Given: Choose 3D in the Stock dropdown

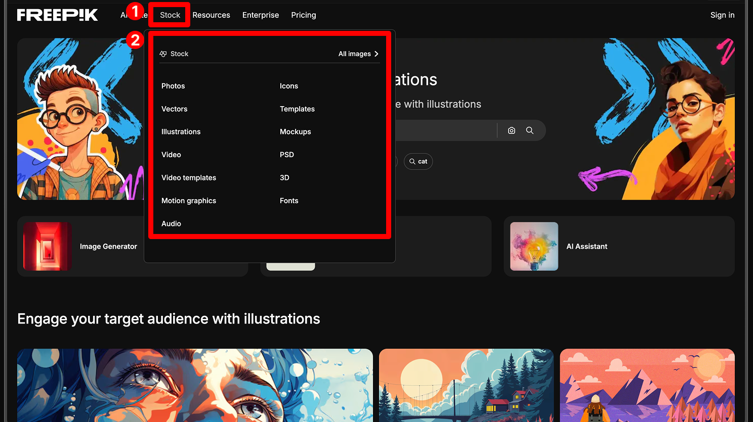Looking at the screenshot, I should point(284,177).
